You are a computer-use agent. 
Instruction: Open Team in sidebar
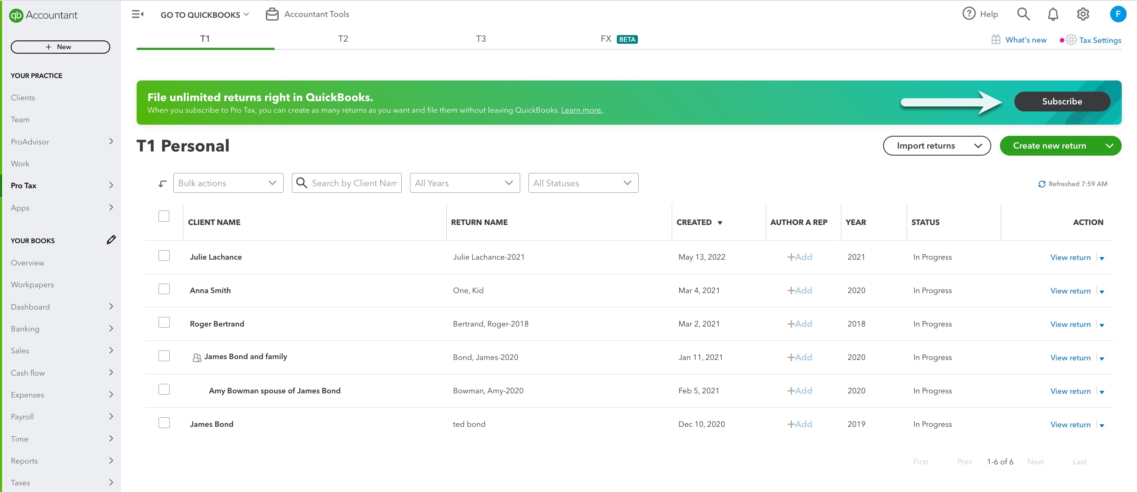(x=20, y=120)
